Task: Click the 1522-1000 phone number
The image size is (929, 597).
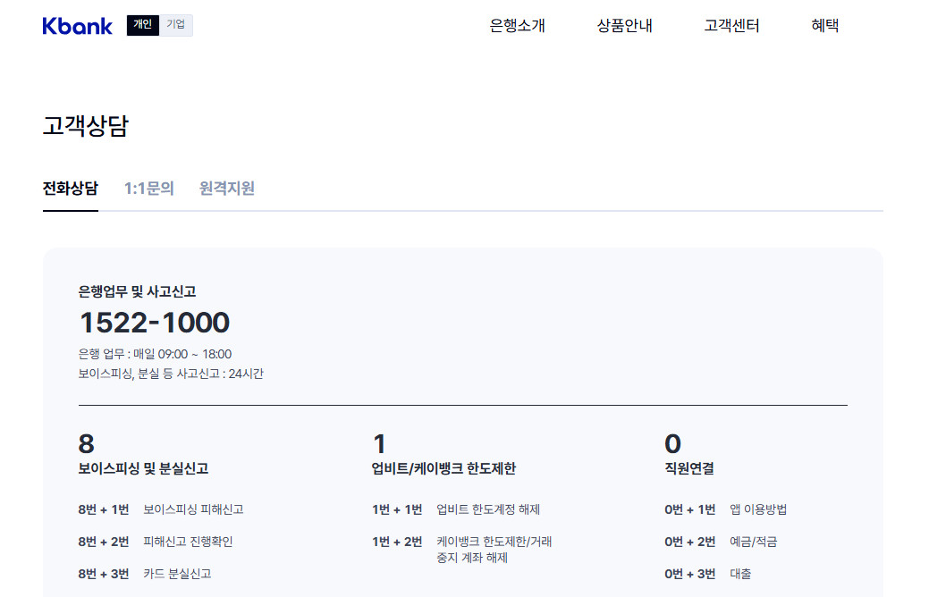Action: [x=154, y=323]
